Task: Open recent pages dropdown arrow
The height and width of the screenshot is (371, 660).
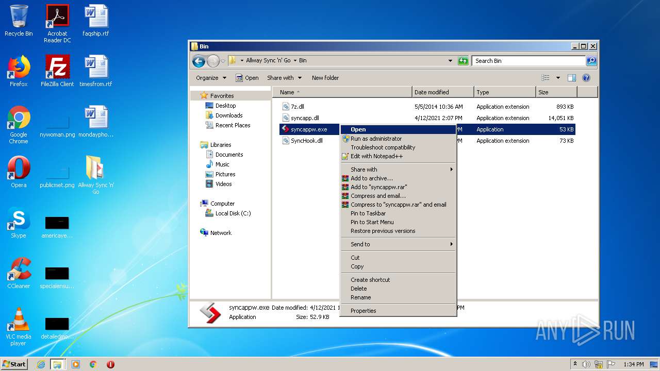Action: [x=223, y=61]
